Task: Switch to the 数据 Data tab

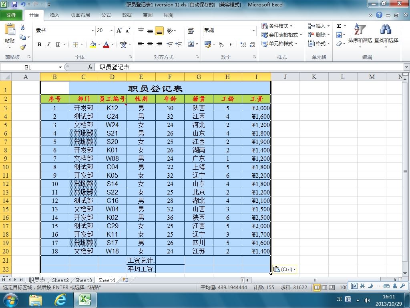Action: (127, 15)
